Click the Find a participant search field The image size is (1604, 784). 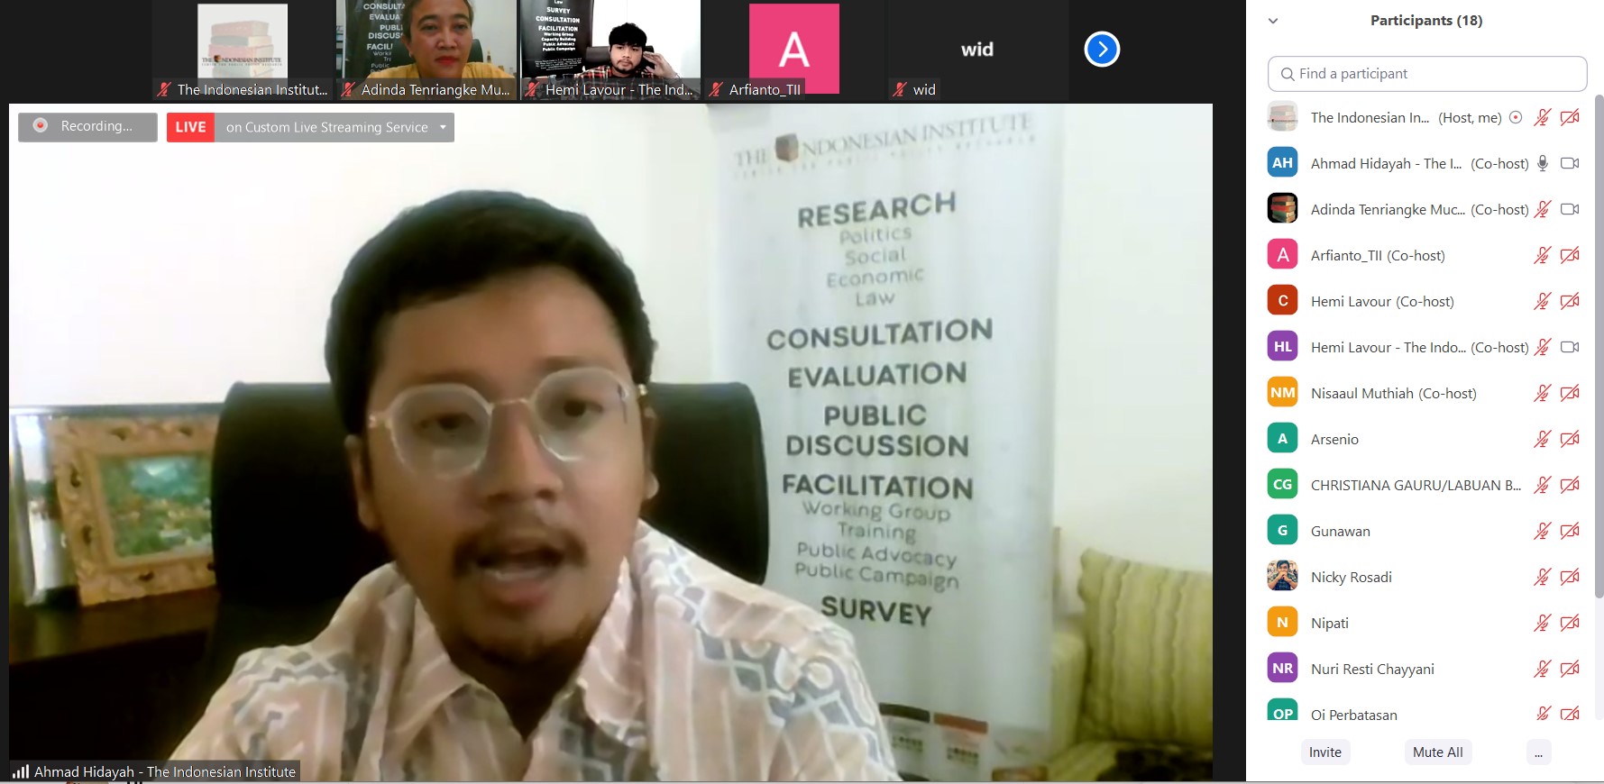pyautogui.click(x=1427, y=74)
